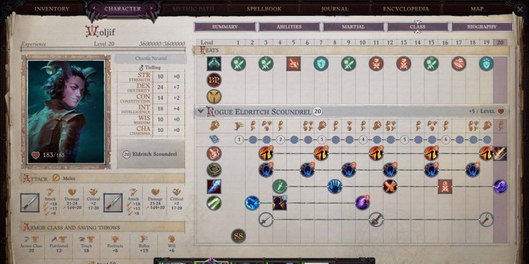The height and width of the screenshot is (264, 529).
Task: Switch to the Martial sub-tab
Action: pyautogui.click(x=353, y=26)
